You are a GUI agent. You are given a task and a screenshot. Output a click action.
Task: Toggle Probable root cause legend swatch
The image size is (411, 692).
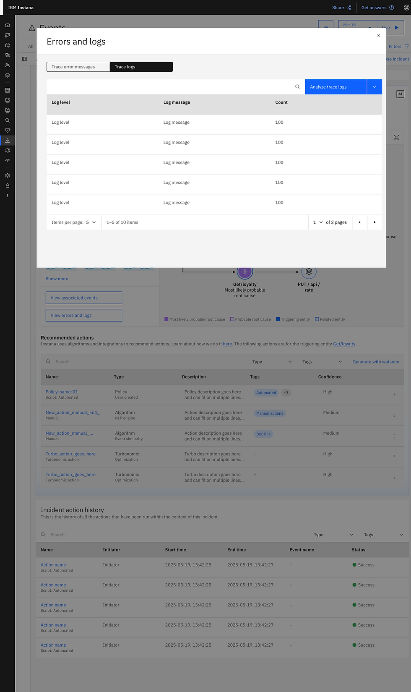point(232,319)
